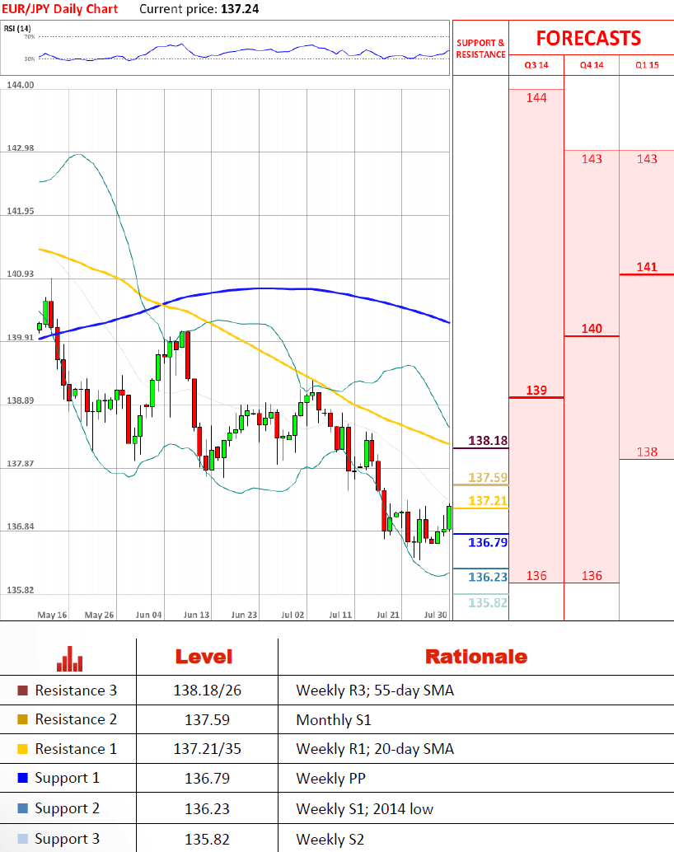
Task: Click the Q1 15 median forecast 141
Action: pyautogui.click(x=647, y=267)
